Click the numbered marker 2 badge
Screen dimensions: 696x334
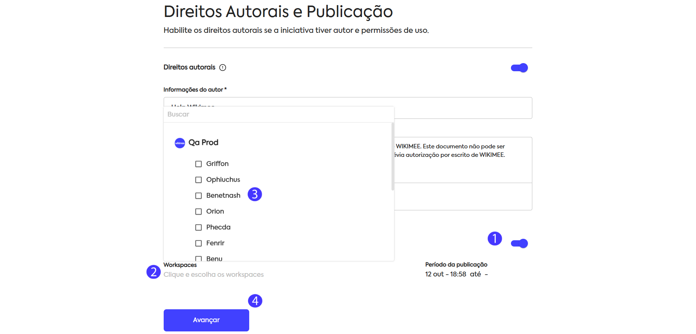coord(153,272)
